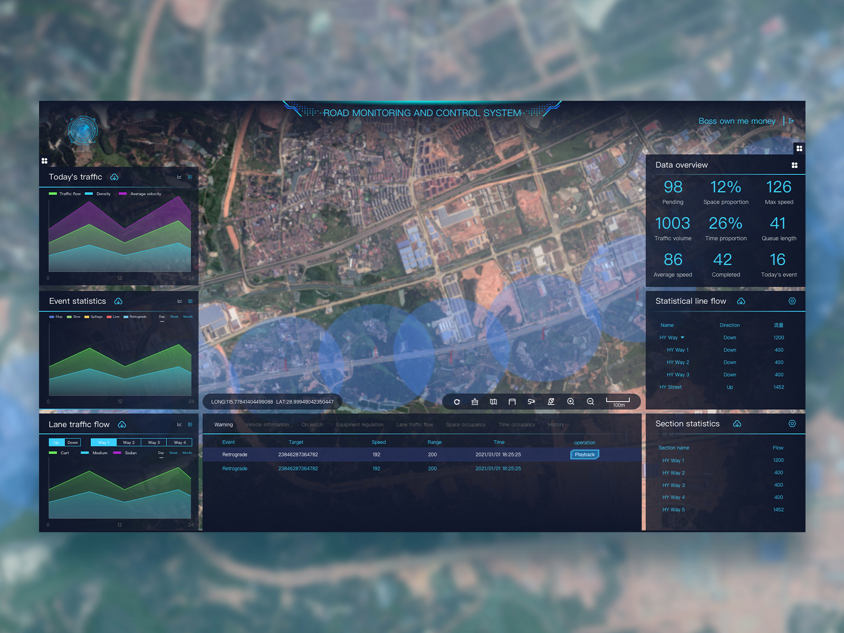Select Week view in Event statistics panel
Image resolution: width=844 pixels, height=633 pixels.
pyautogui.click(x=175, y=316)
